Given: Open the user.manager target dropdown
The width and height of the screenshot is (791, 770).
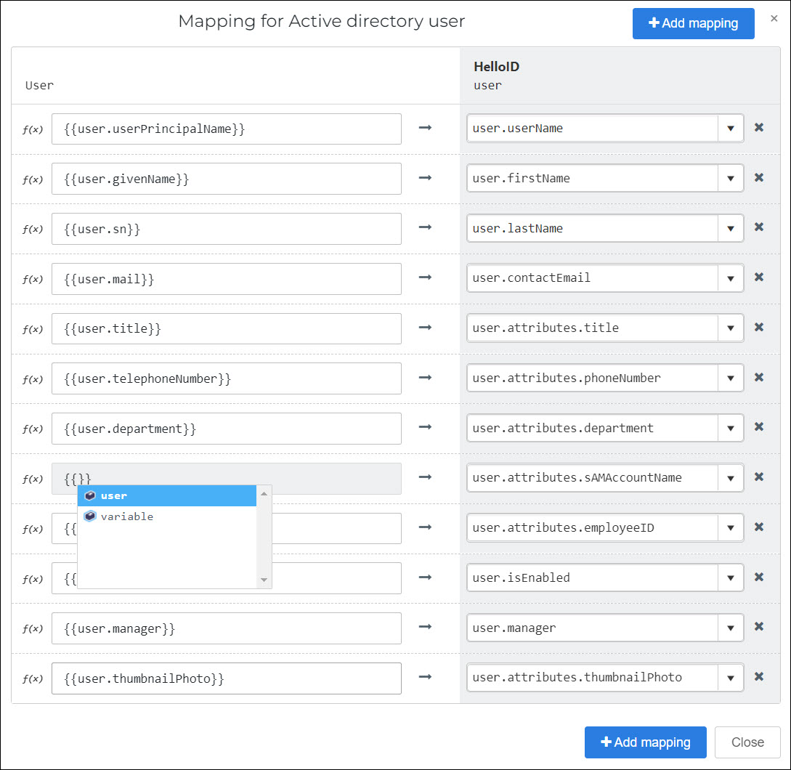Looking at the screenshot, I should tap(731, 628).
